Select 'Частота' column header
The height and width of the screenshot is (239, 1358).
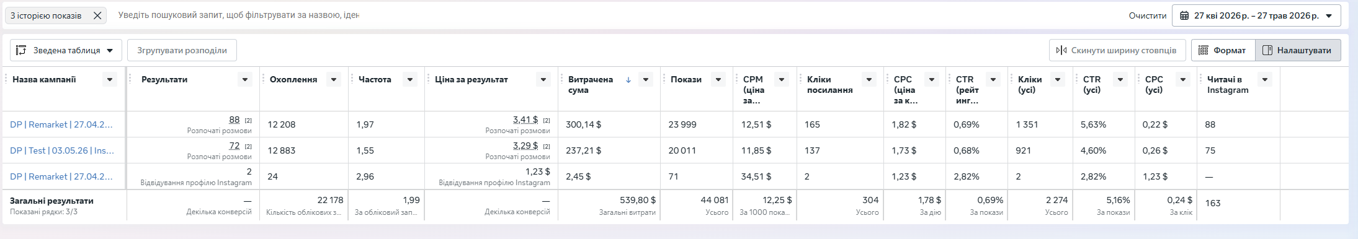375,79
